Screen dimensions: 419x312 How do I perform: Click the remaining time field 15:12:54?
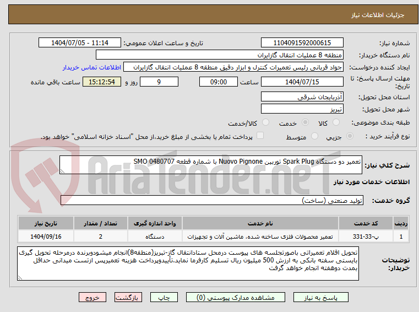[x=102, y=82]
